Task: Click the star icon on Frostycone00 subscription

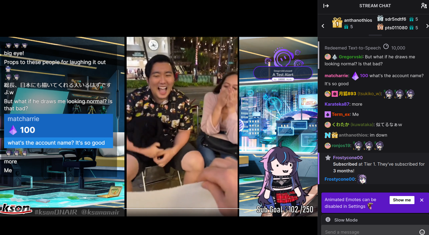Action: [x=328, y=158]
